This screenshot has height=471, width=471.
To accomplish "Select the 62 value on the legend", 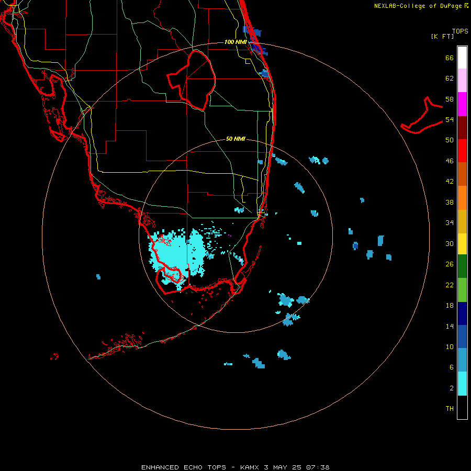I will [x=450, y=78].
